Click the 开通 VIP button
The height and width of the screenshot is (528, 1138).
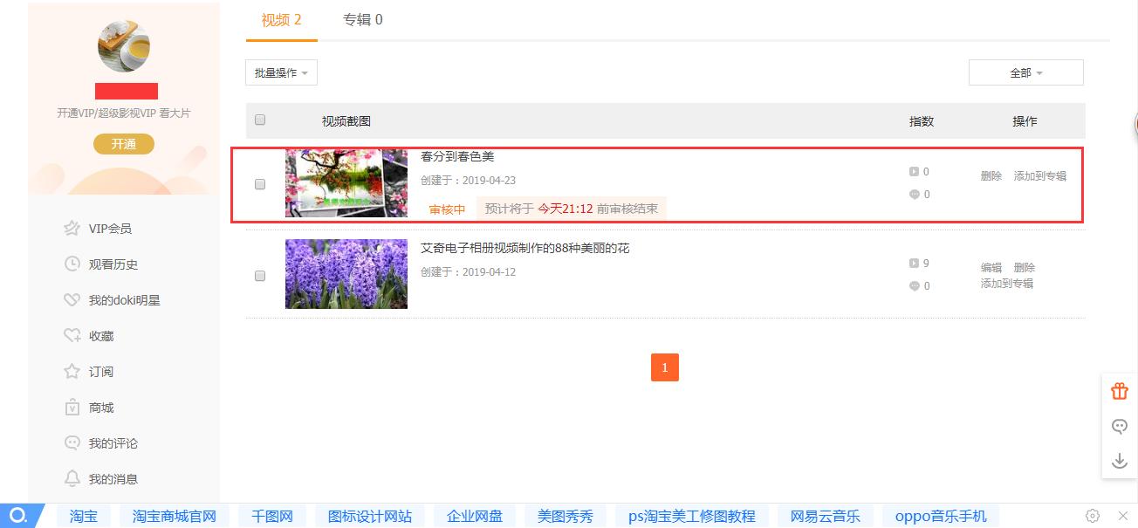[x=123, y=143]
